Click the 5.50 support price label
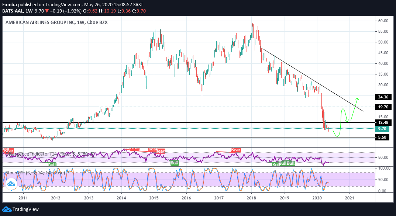The width and height of the screenshot is (396, 216). 382,137
